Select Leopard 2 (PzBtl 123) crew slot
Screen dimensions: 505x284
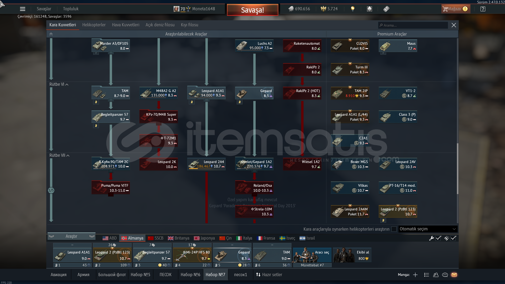112,255
